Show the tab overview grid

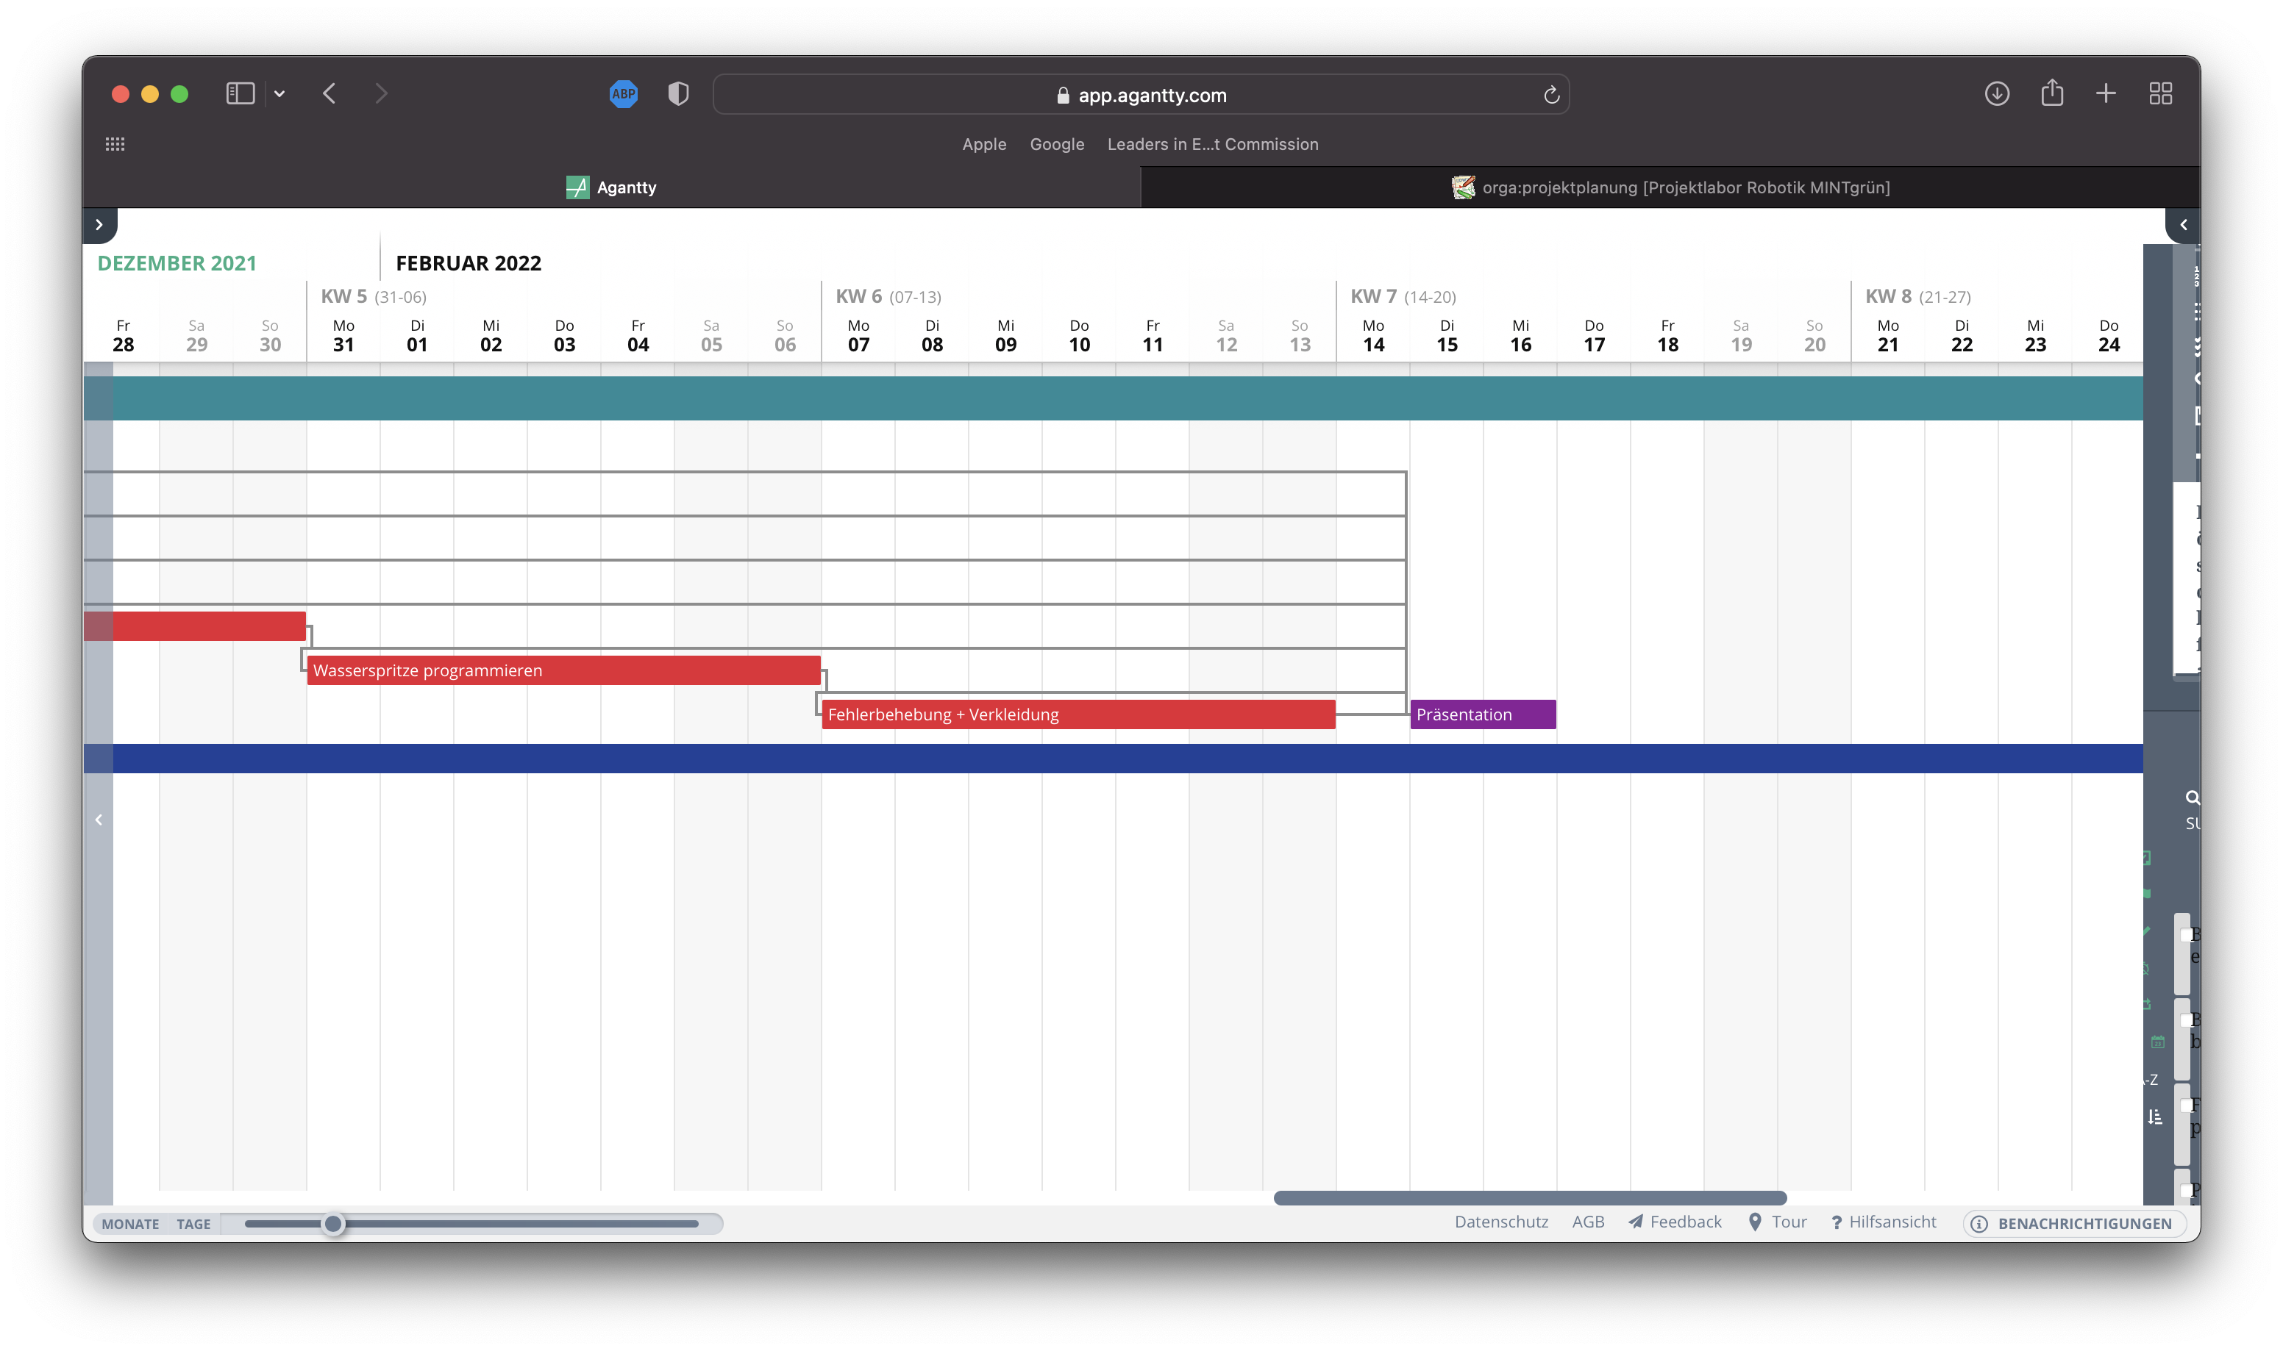tap(2161, 94)
